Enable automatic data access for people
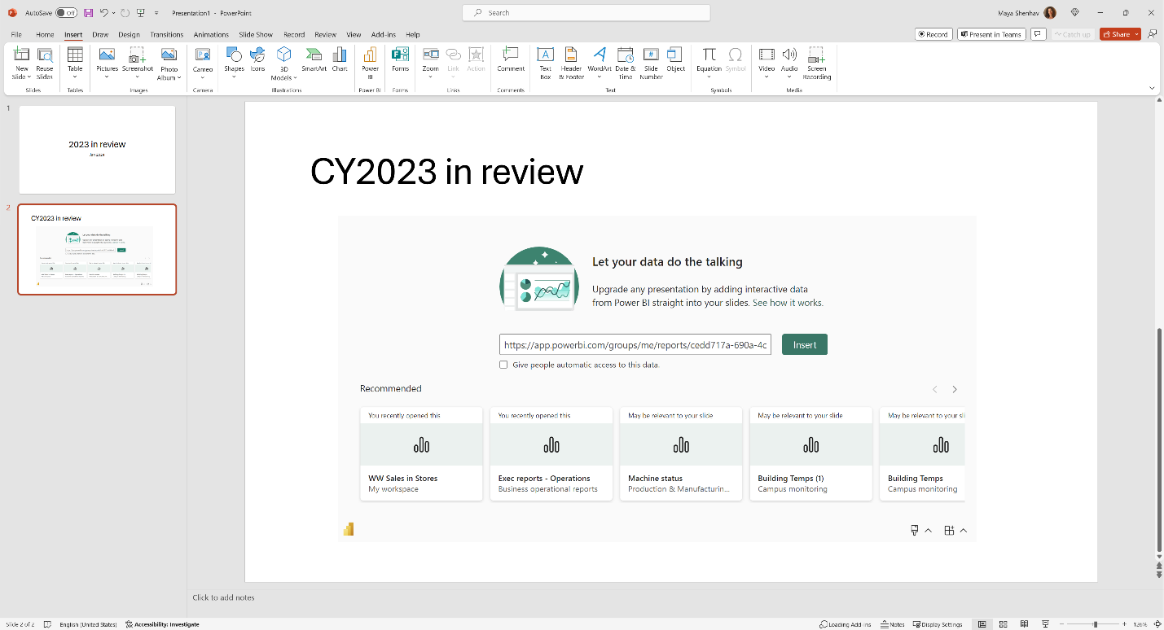 [x=503, y=365]
